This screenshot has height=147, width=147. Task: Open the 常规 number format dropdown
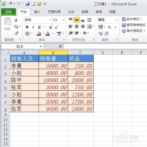[116, 20]
